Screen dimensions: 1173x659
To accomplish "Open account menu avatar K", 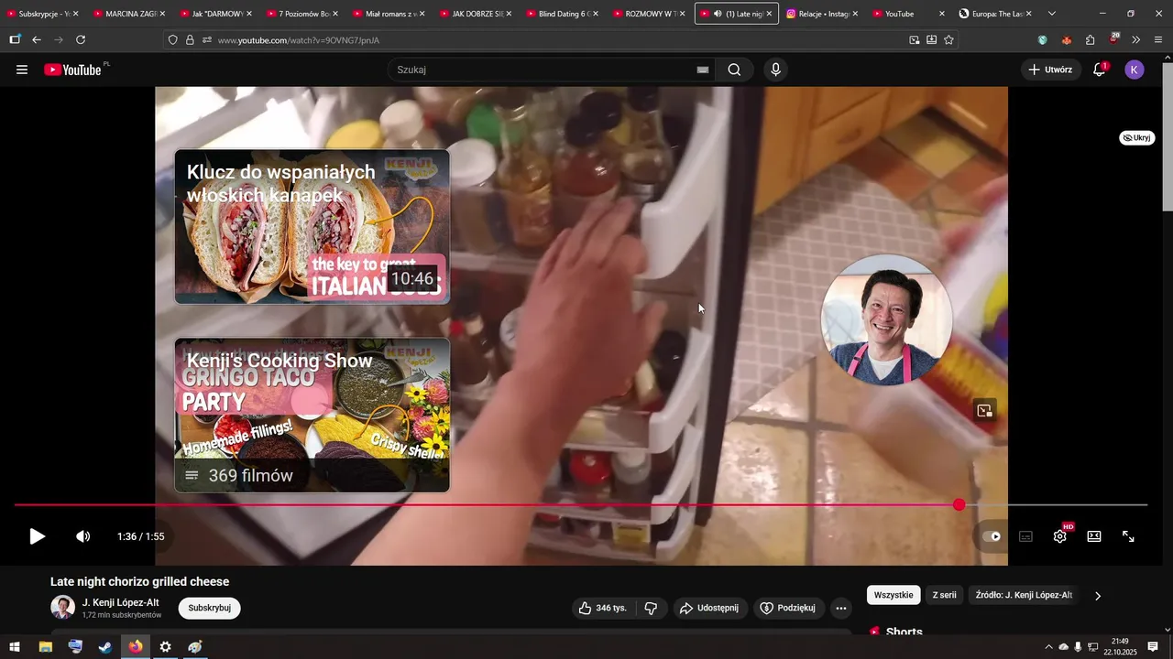I will coord(1135,70).
